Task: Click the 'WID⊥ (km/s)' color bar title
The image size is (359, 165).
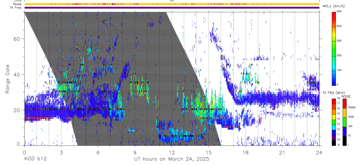Action: tap(333, 6)
